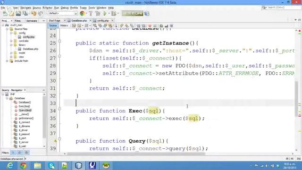Click the DataBase.php file icon in project tree
The image size is (302, 170).
coord(19,49)
